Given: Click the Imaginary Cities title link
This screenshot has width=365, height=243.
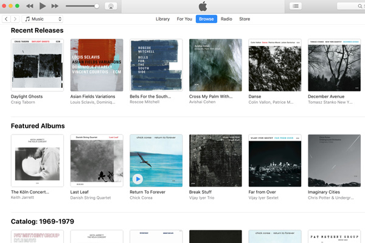Looking at the screenshot, I should tap(324, 192).
